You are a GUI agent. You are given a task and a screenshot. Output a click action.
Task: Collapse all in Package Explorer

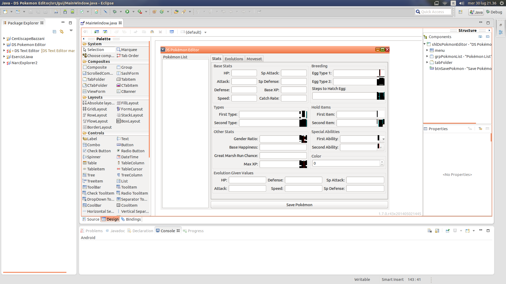(x=55, y=32)
